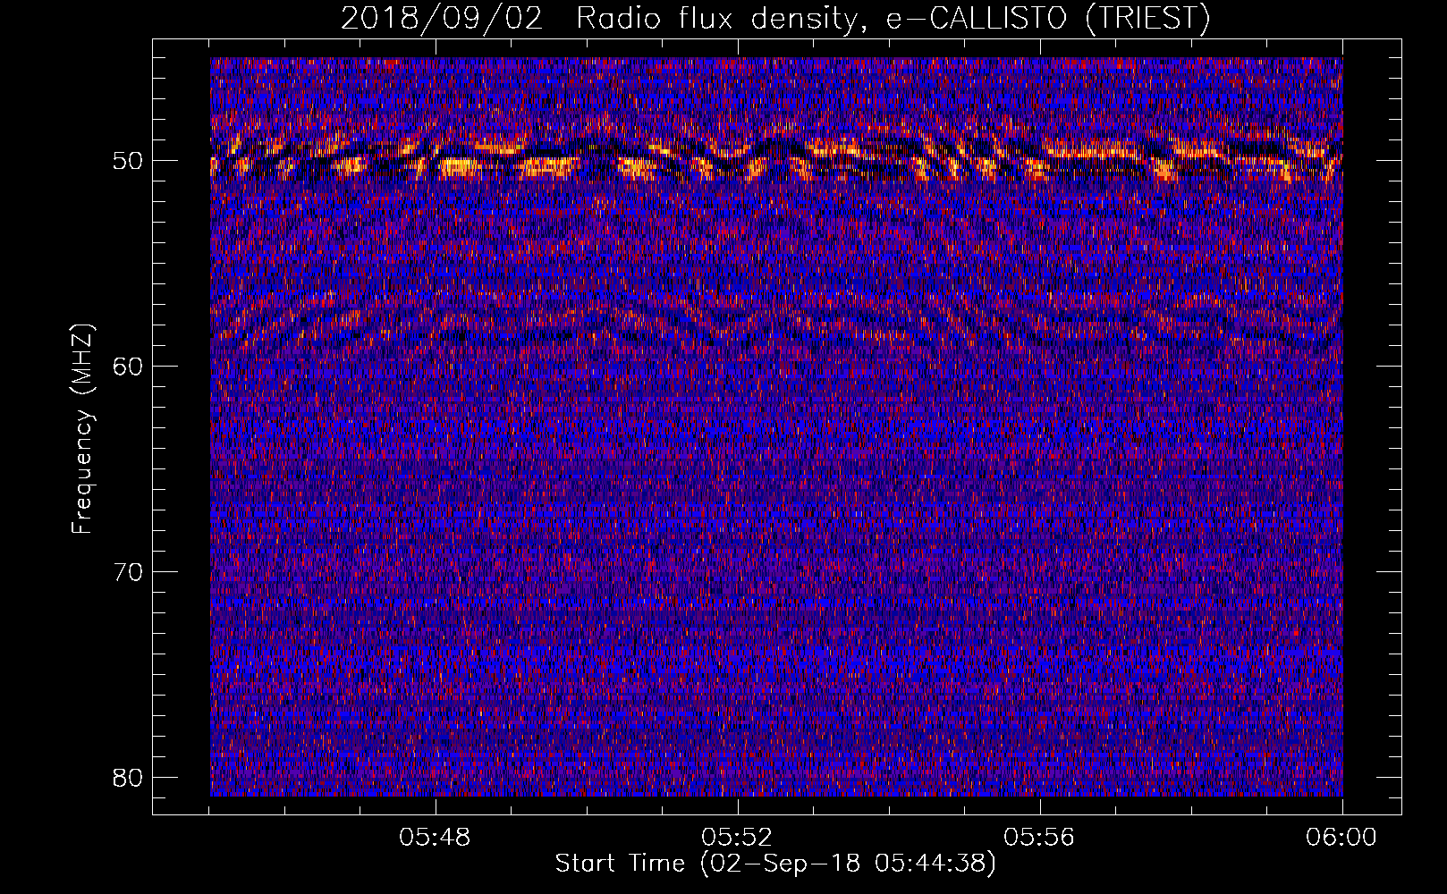Click the 'Frequency (MHZ)' axis label
The height and width of the screenshot is (894, 1447).
[x=81, y=429]
